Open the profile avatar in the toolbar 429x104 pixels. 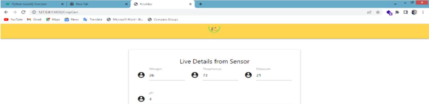(x=415, y=12)
